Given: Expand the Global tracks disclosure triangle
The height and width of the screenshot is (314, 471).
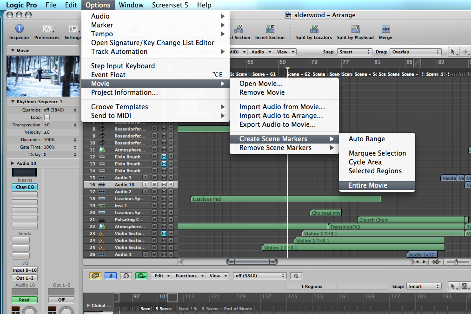Looking at the screenshot, I should tap(88, 306).
